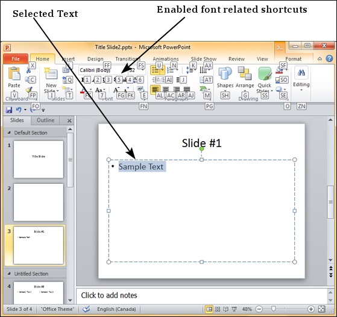Click the Clear All Formatting icon
This screenshot has height=317, width=337.
[140, 89]
